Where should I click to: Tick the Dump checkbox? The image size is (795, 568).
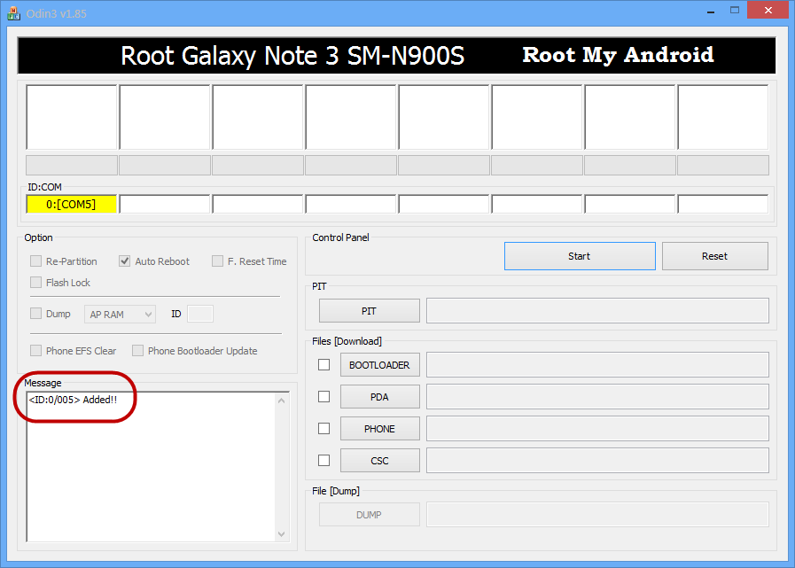pos(36,314)
